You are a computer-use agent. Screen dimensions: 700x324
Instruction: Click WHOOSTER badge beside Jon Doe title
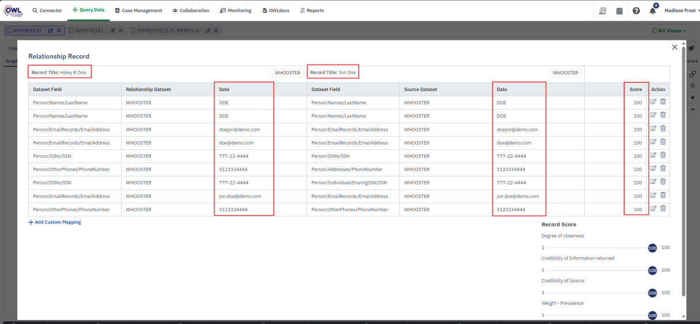(565, 73)
